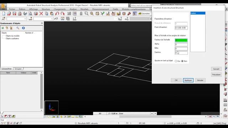Click the Gamma angle input field
The image size is (228, 128).
pyautogui.click(x=181, y=53)
